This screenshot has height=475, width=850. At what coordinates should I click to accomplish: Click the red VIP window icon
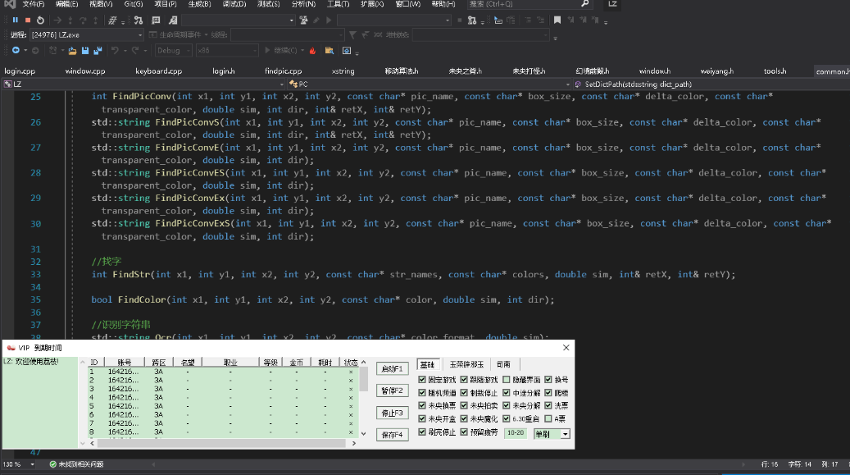click(x=11, y=347)
